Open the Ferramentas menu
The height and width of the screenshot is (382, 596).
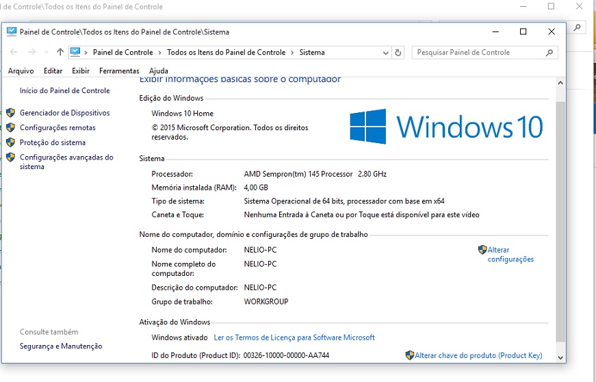[119, 71]
